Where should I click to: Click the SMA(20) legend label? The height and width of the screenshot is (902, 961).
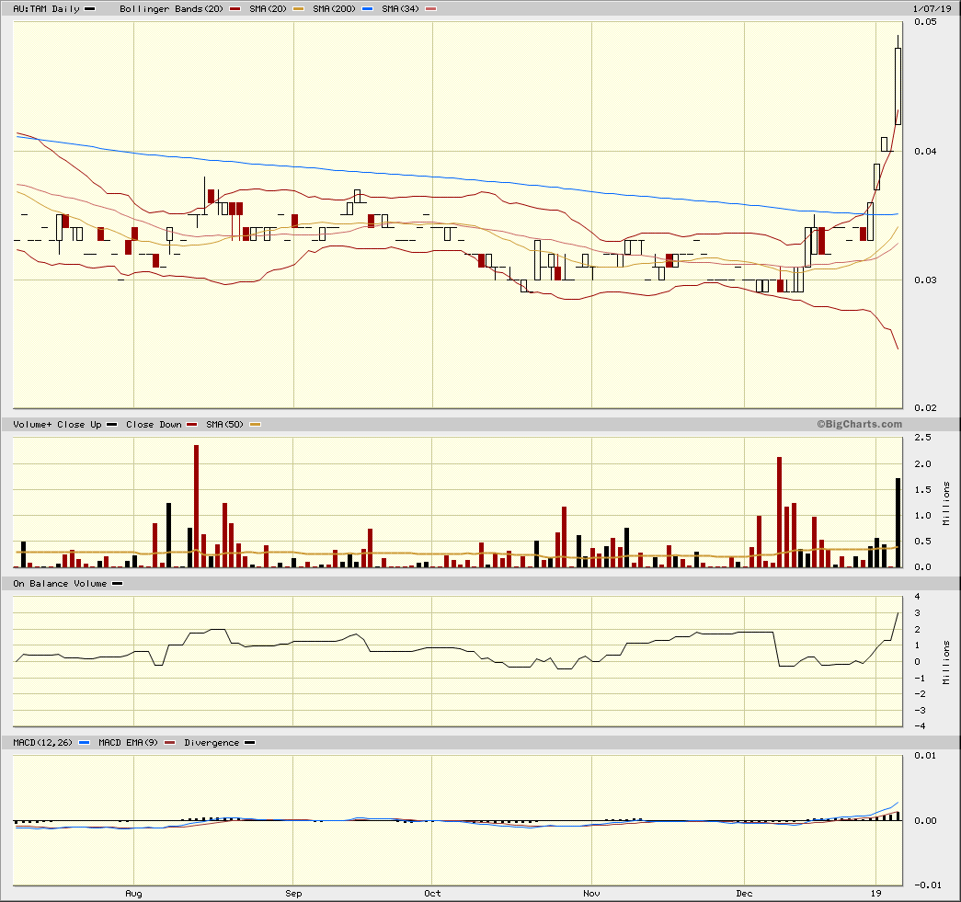pyautogui.click(x=268, y=8)
